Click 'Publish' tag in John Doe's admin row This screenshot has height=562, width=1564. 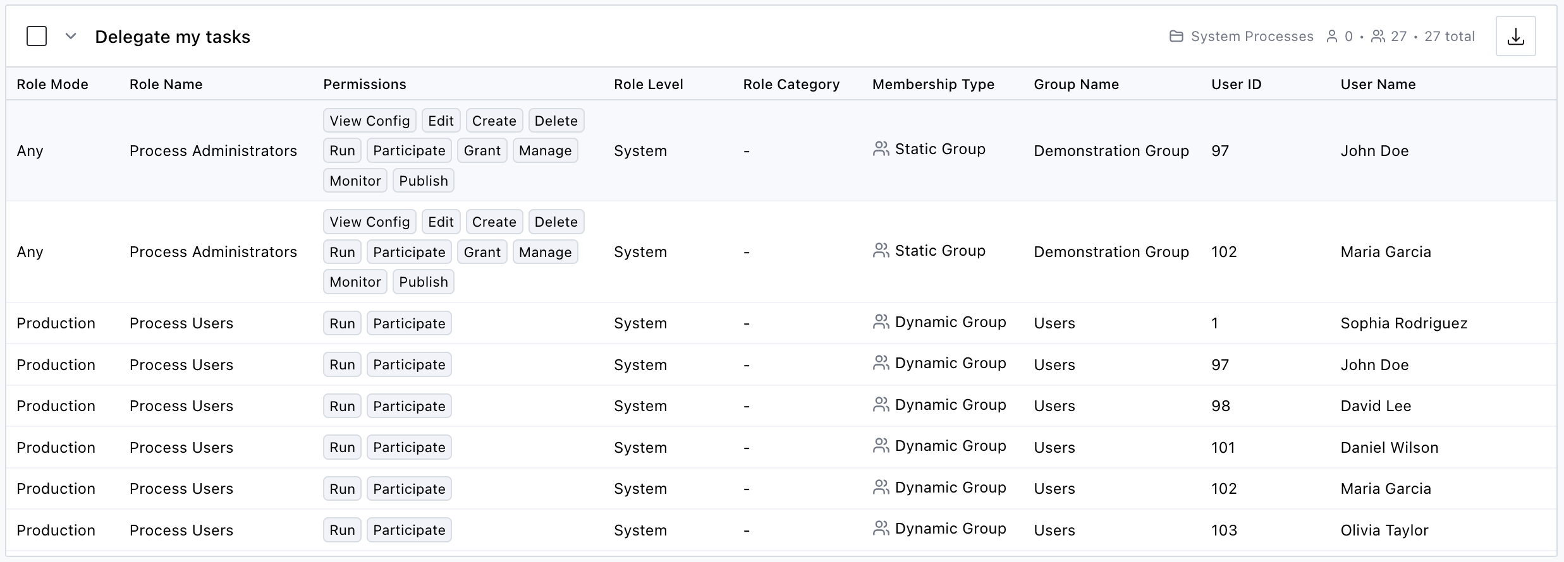pos(424,181)
